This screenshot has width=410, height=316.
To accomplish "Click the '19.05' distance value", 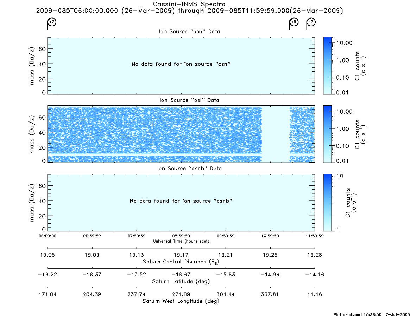I will 48,255.
